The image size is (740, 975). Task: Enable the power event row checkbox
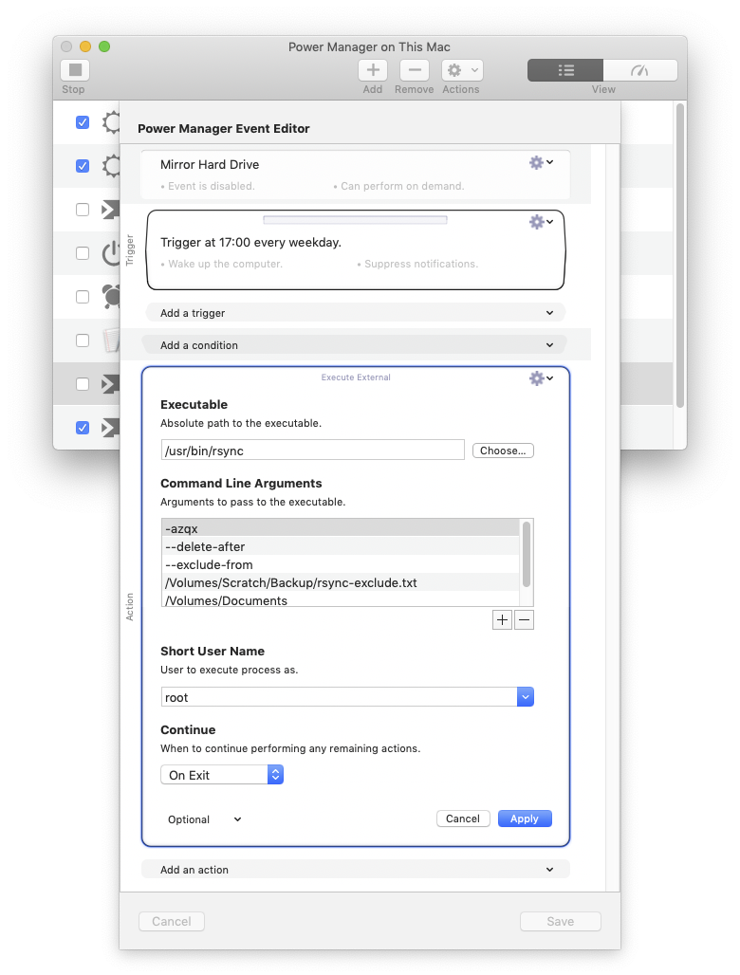(x=83, y=253)
